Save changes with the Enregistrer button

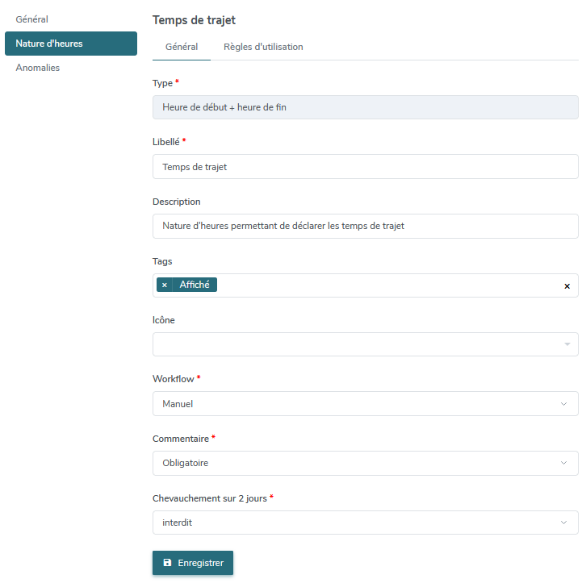[193, 563]
